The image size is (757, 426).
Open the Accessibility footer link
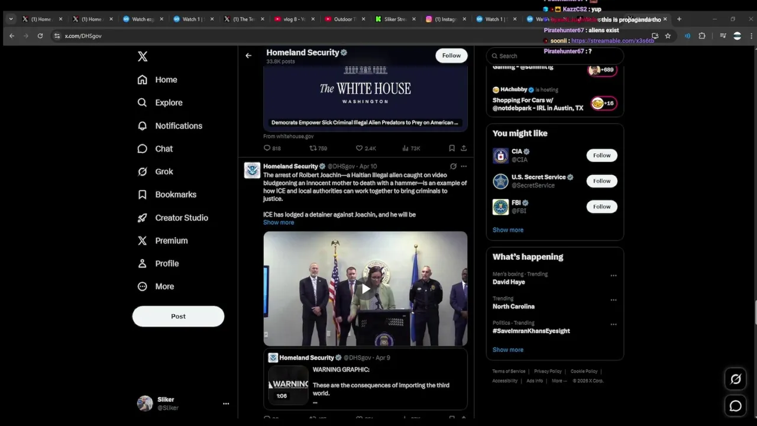[x=505, y=381]
